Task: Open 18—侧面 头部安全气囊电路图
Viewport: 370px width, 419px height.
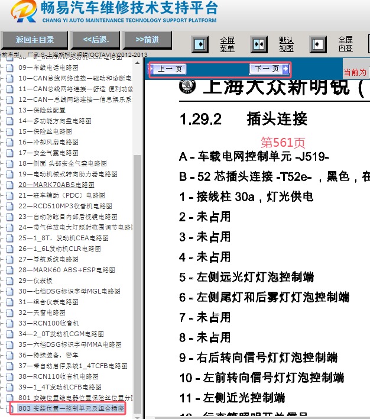Action: [63, 163]
